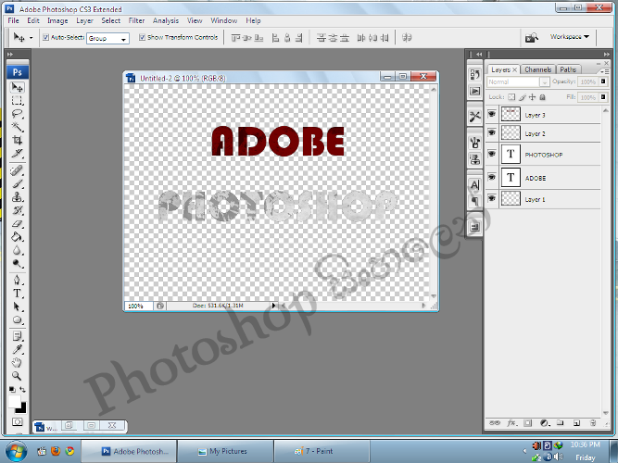
Task: Select the Dodge tool
Action: 18,264
